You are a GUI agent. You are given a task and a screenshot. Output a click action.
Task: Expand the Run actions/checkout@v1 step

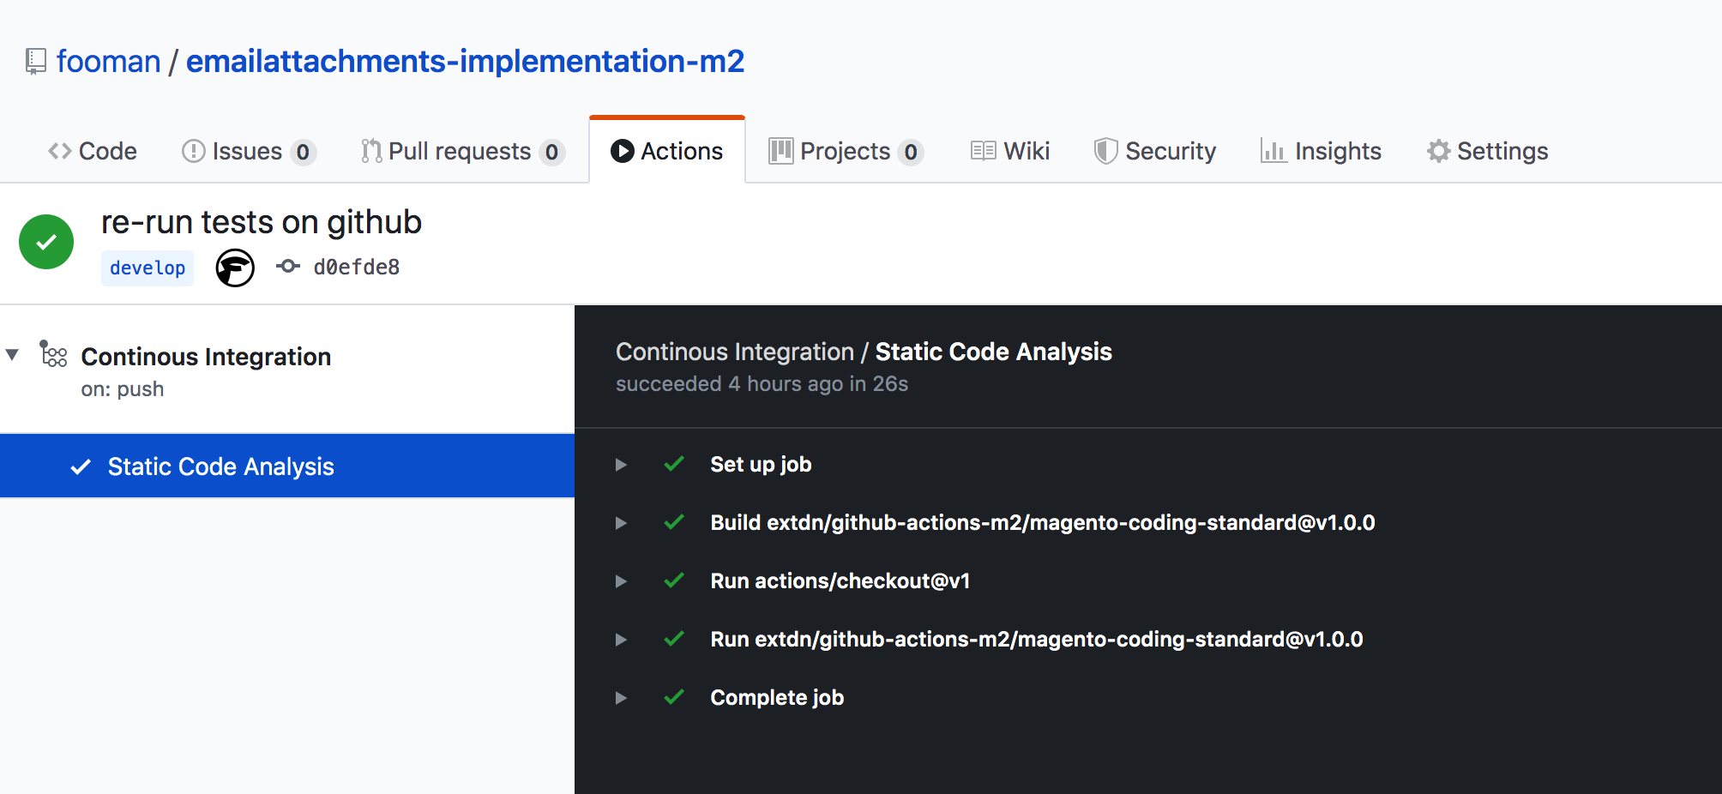pyautogui.click(x=621, y=581)
